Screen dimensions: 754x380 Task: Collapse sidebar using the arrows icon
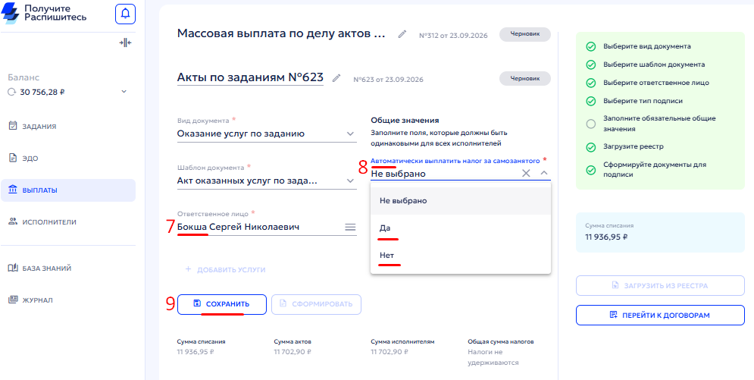click(x=126, y=42)
